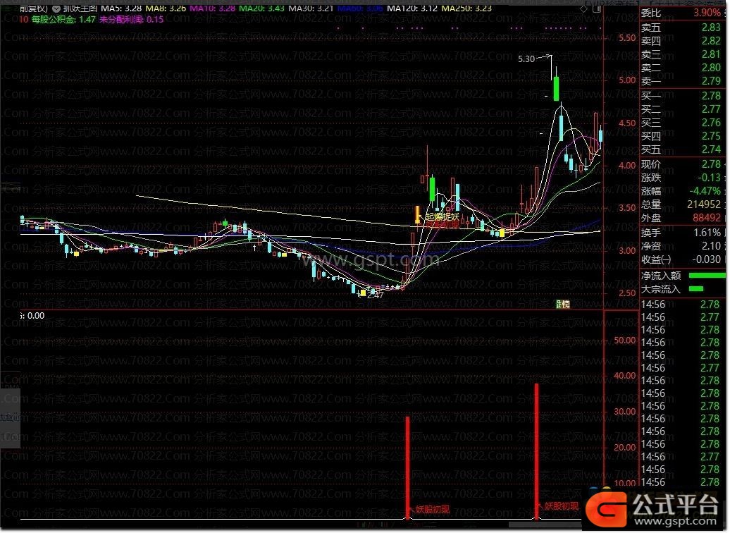The height and width of the screenshot is (533, 730).
Task: Select the 买四 bid row at 2.75
Action: coord(681,136)
